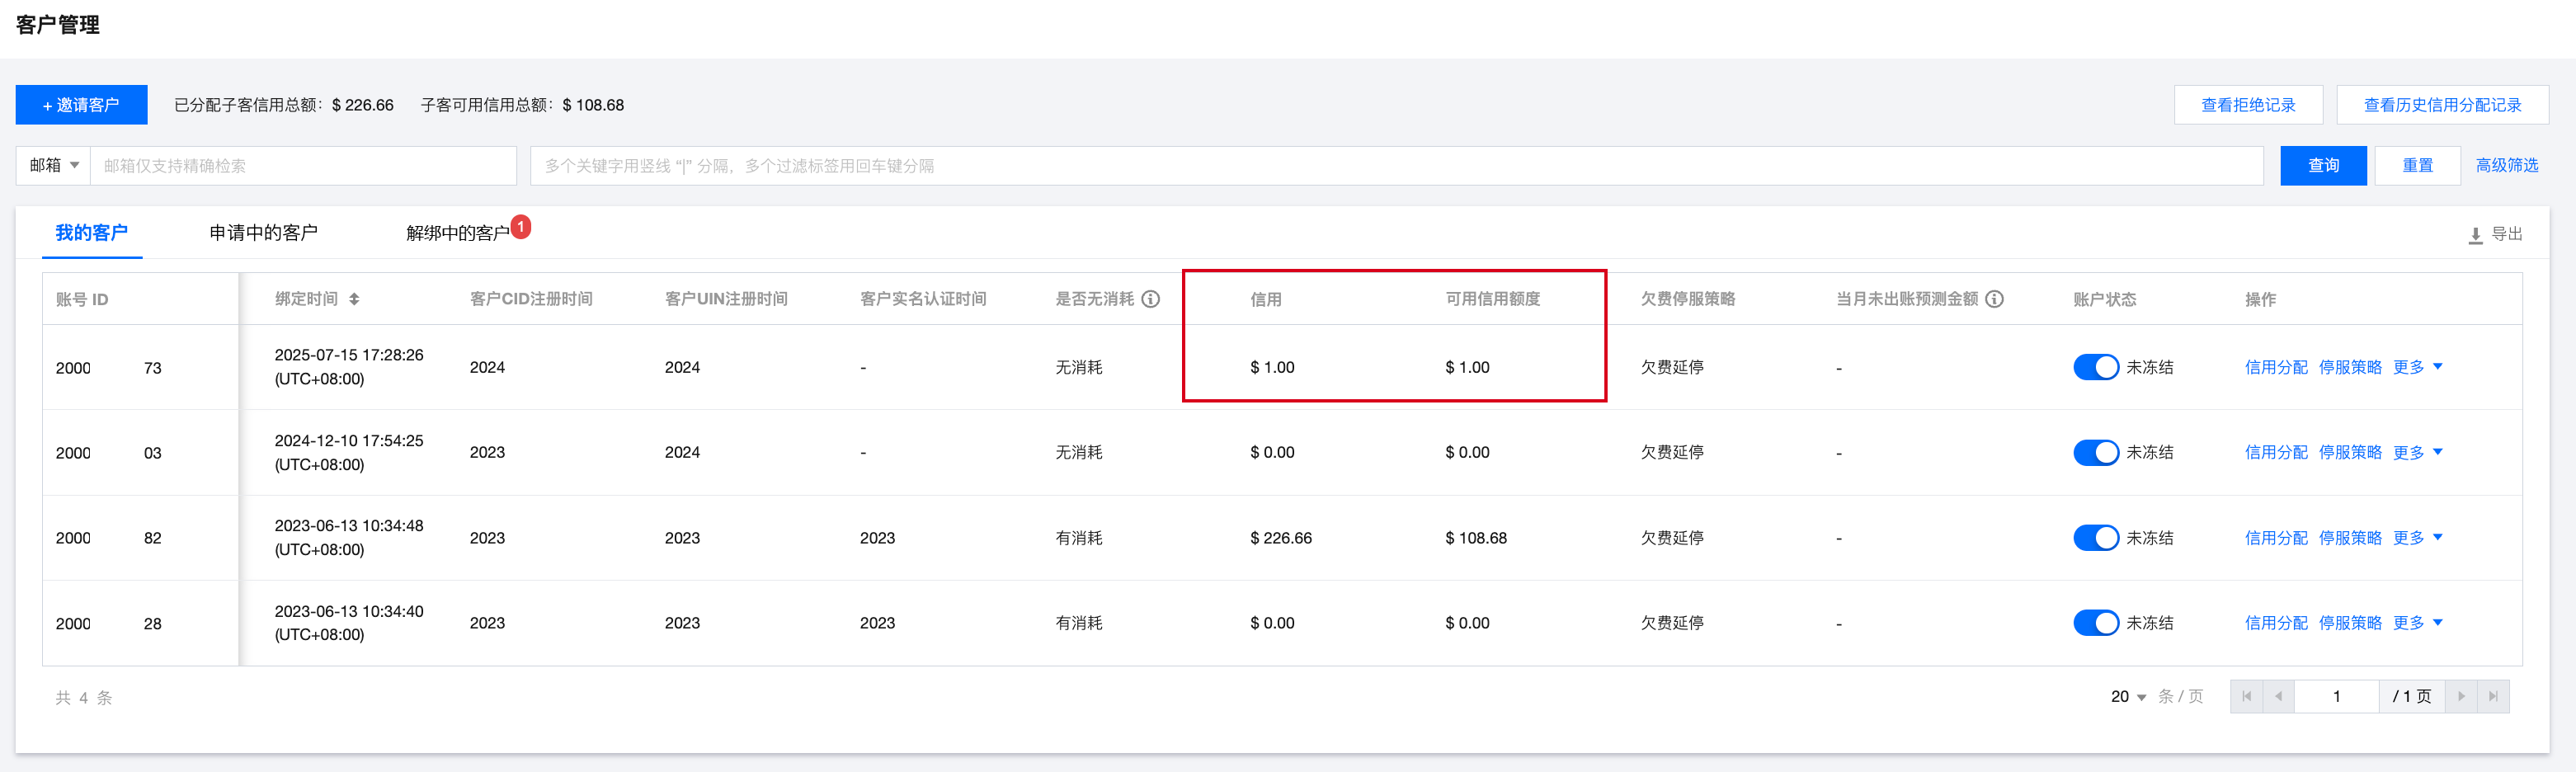Viewport: 2576px width, 772px height.
Task: Click the export download icon
Action: (2475, 235)
